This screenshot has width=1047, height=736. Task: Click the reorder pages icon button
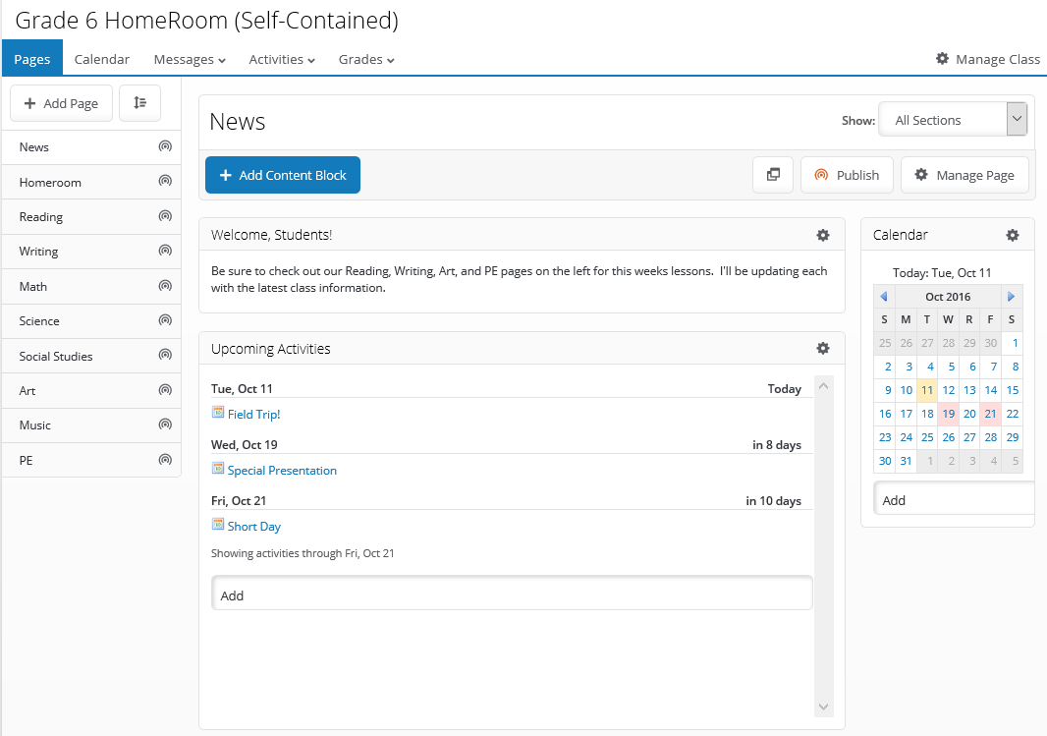tap(139, 103)
